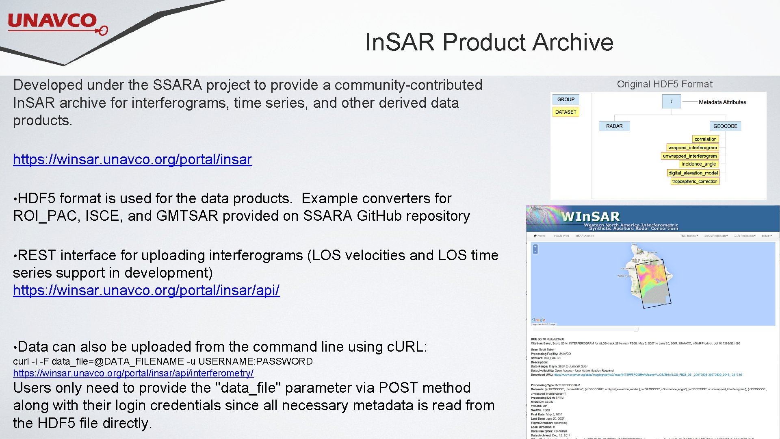Select the GROUP legend box
The height and width of the screenshot is (439, 780).
click(565, 100)
